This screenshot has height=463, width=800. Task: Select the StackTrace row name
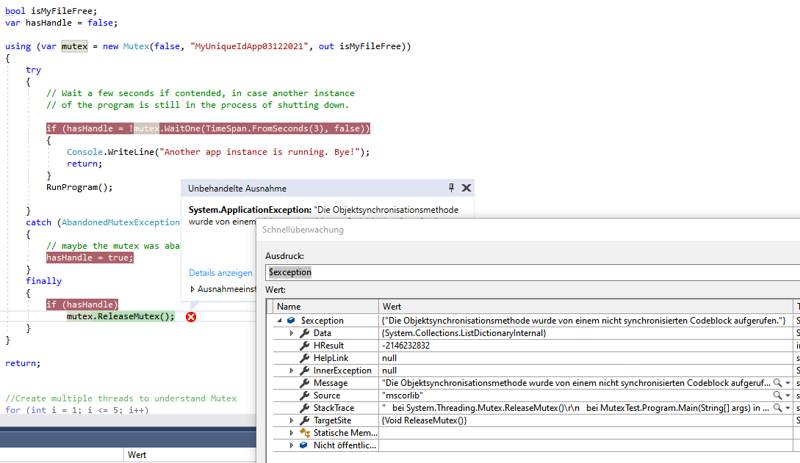tap(334, 408)
